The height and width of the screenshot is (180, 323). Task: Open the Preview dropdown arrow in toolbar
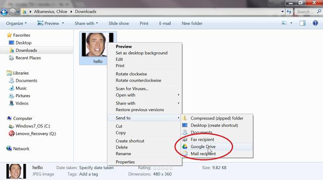(x=63, y=23)
